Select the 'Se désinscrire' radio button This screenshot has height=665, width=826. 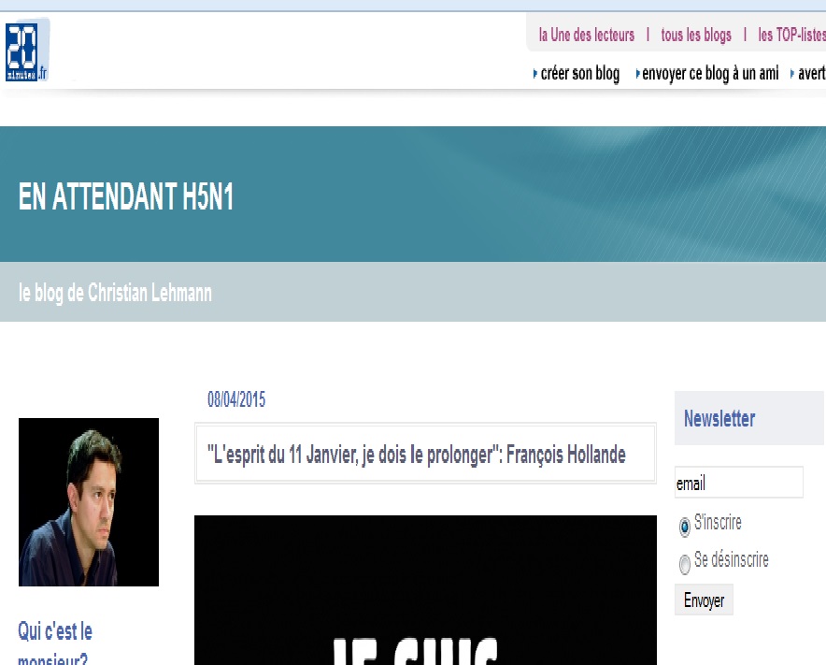(x=684, y=564)
